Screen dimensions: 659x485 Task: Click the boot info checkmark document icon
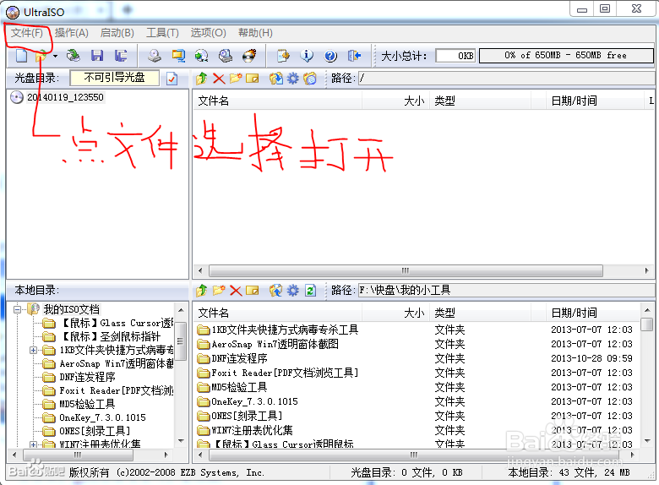pos(172,79)
